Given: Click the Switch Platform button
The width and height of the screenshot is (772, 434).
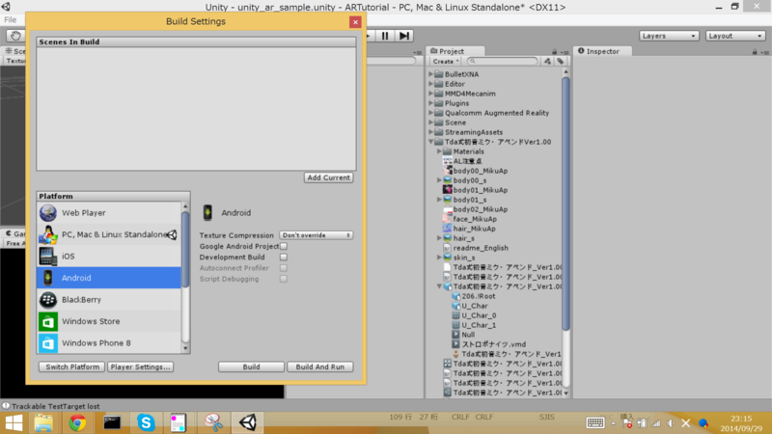Looking at the screenshot, I should (71, 366).
